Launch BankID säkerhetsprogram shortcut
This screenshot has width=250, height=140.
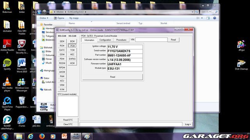pyautogui.click(x=7, y=122)
